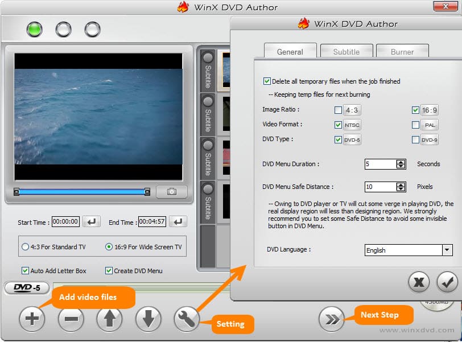Switch to the General tab
Image resolution: width=462 pixels, height=342 pixels.
(x=290, y=51)
